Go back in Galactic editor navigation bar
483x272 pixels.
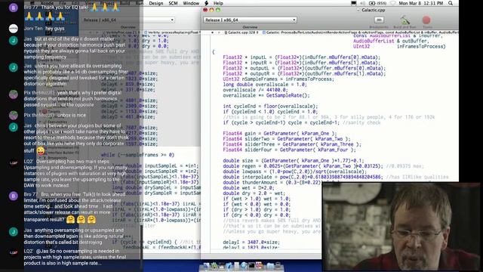tap(212, 32)
